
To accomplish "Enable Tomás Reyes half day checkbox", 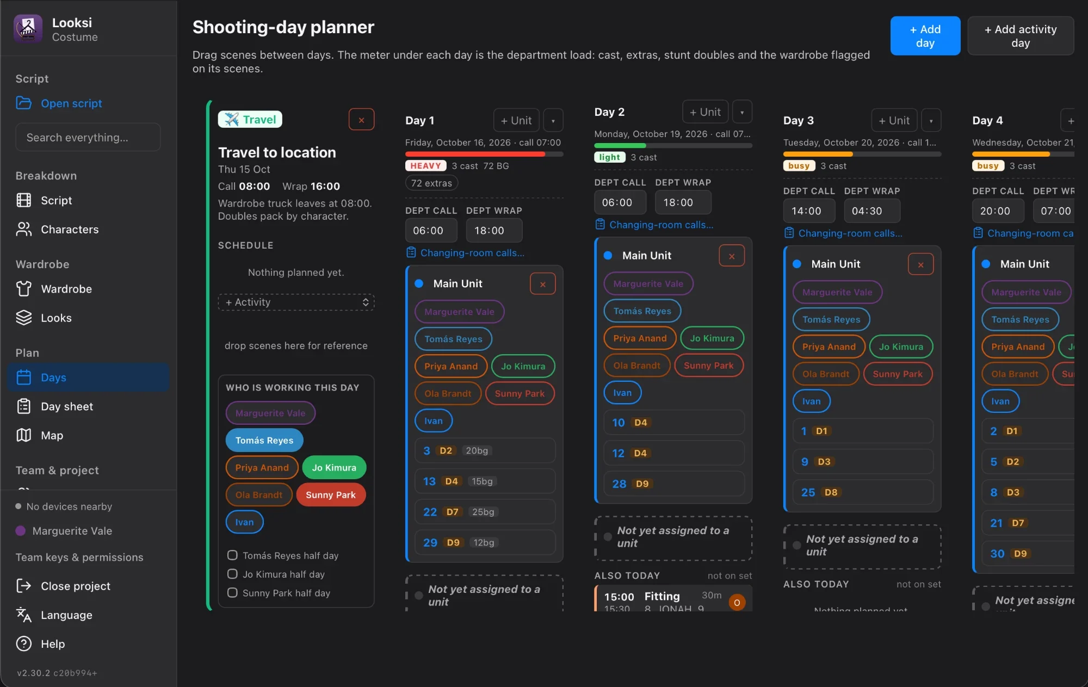I will (232, 555).
